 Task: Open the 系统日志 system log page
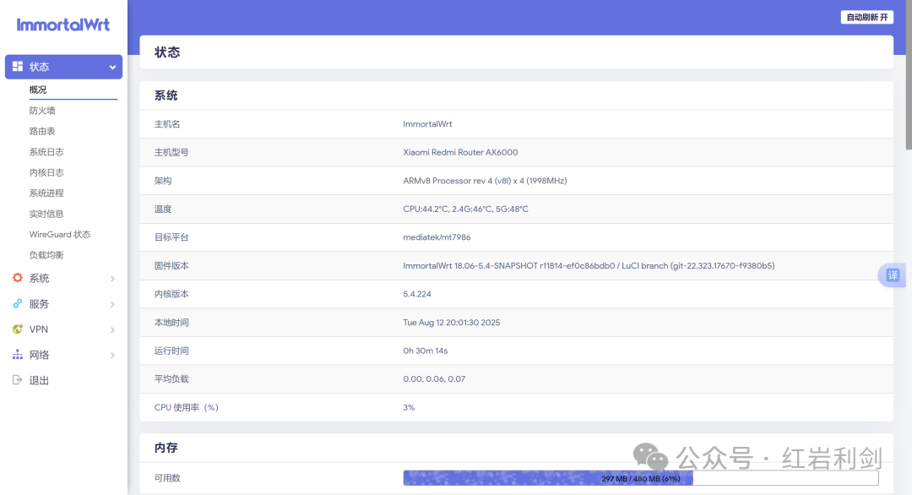click(x=46, y=152)
